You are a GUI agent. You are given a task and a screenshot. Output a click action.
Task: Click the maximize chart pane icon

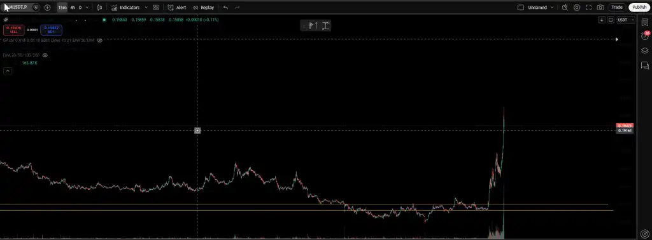(x=611, y=20)
